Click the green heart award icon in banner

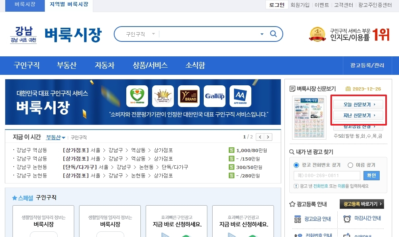[137, 96]
